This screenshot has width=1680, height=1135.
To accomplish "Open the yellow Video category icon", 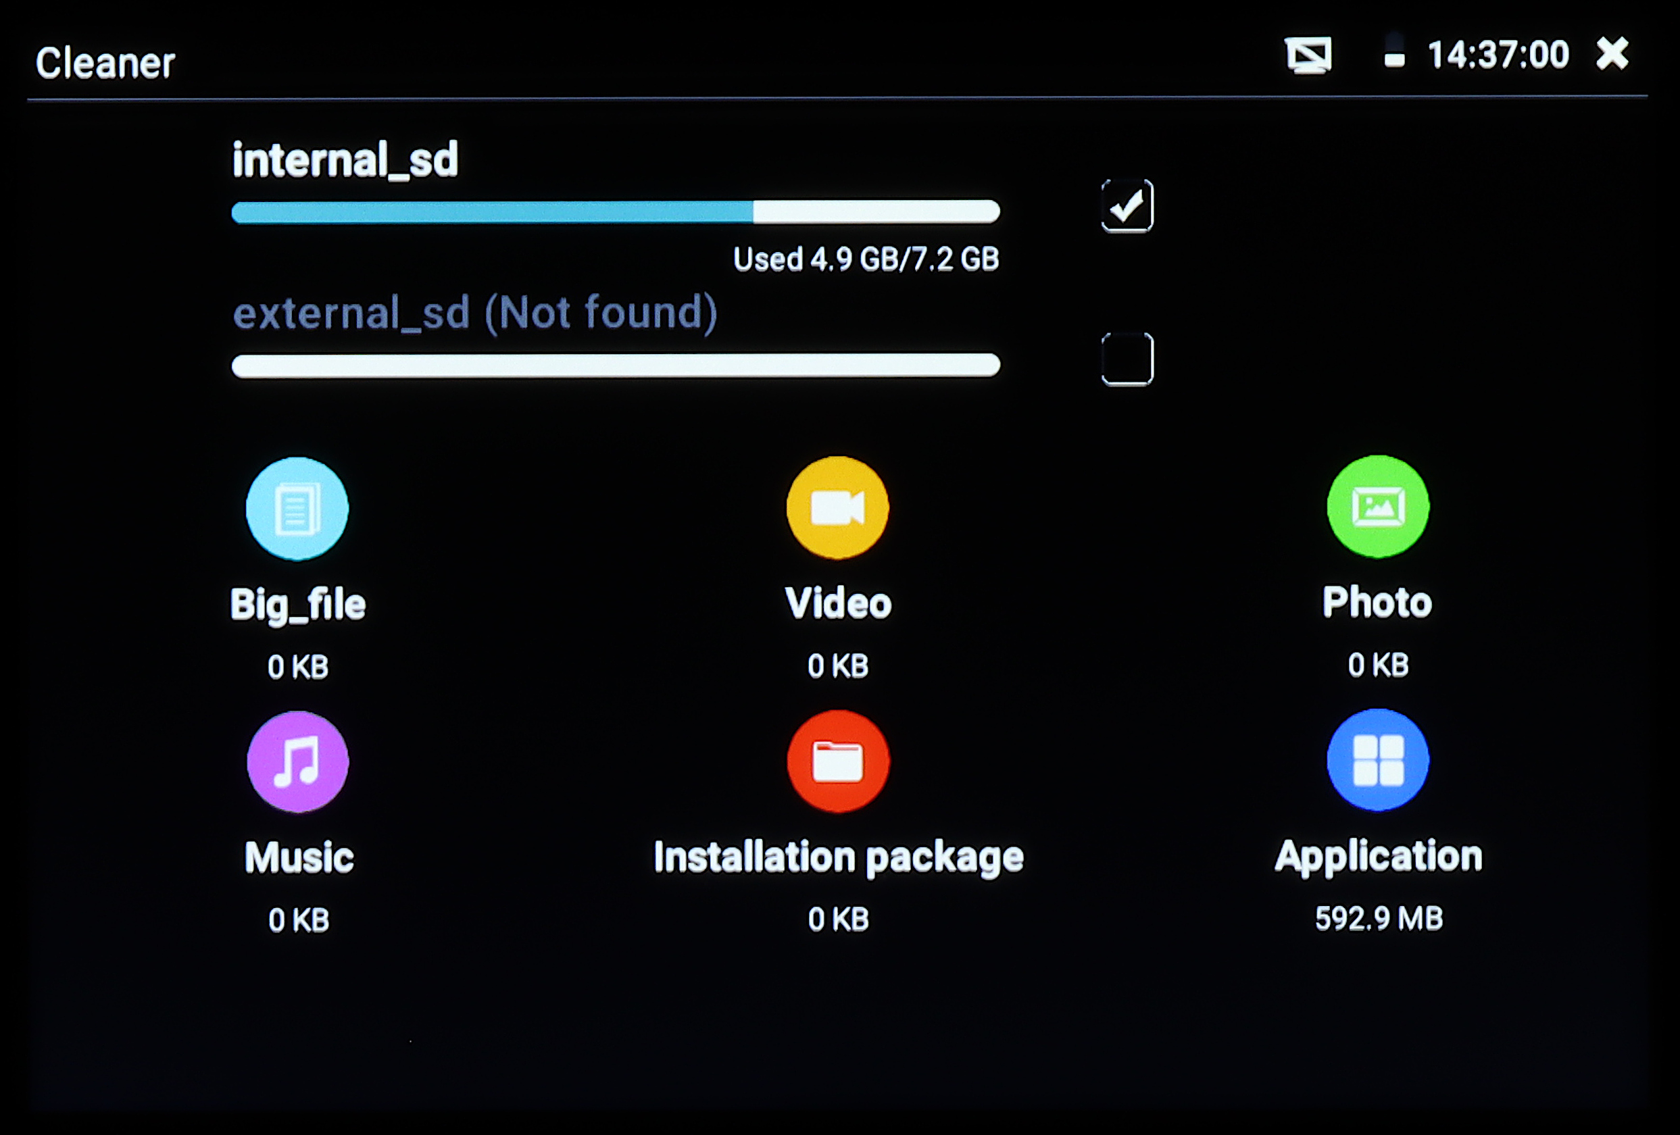I will (x=837, y=507).
